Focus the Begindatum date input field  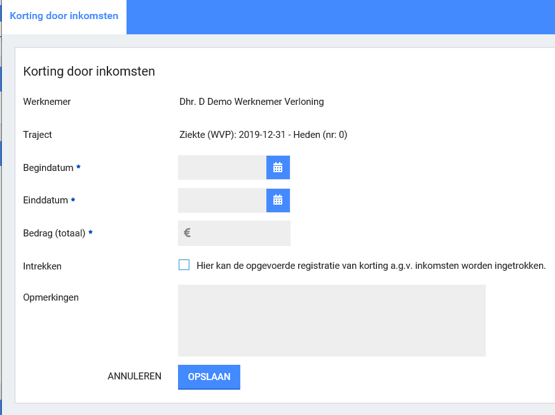222,168
